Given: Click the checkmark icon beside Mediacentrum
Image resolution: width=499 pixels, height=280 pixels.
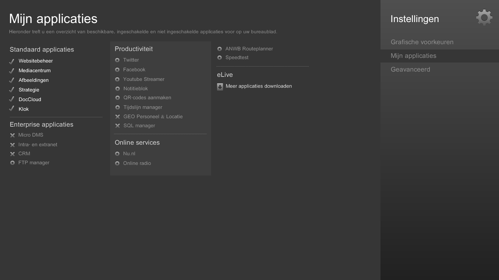Looking at the screenshot, I should (x=12, y=71).
